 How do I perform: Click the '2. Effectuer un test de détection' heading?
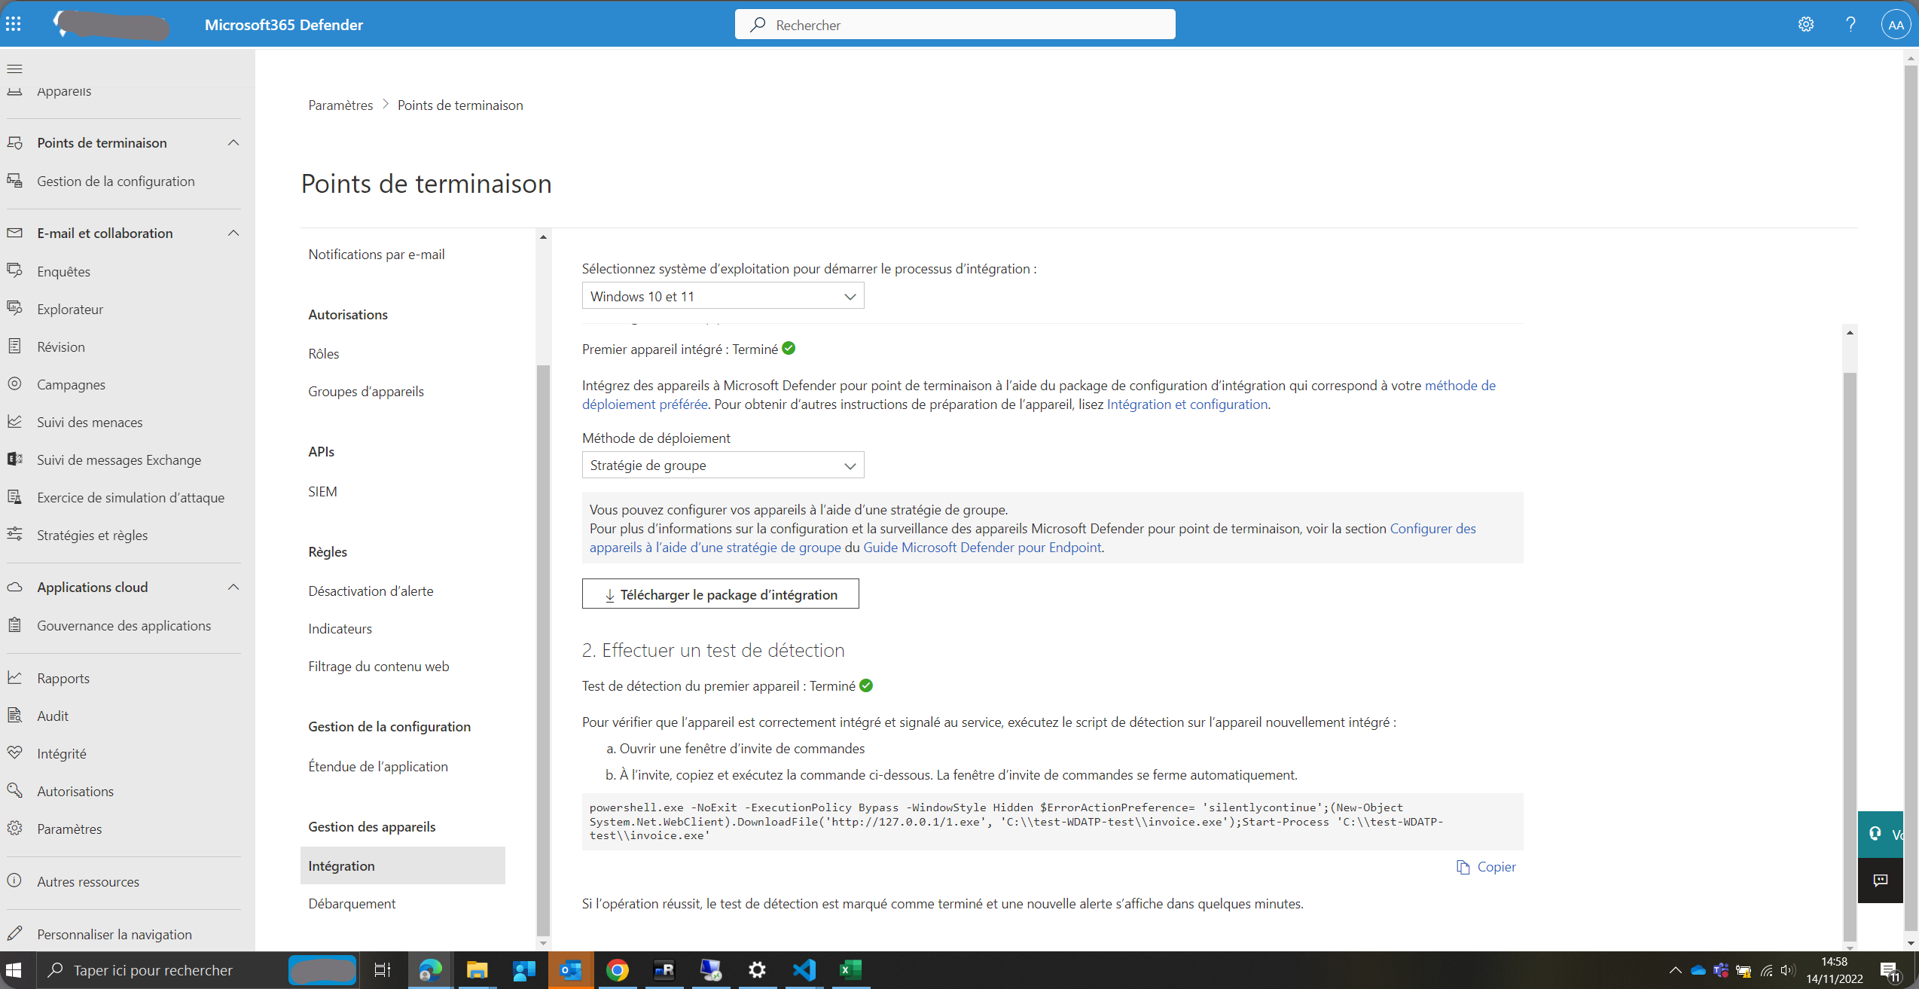(x=713, y=649)
